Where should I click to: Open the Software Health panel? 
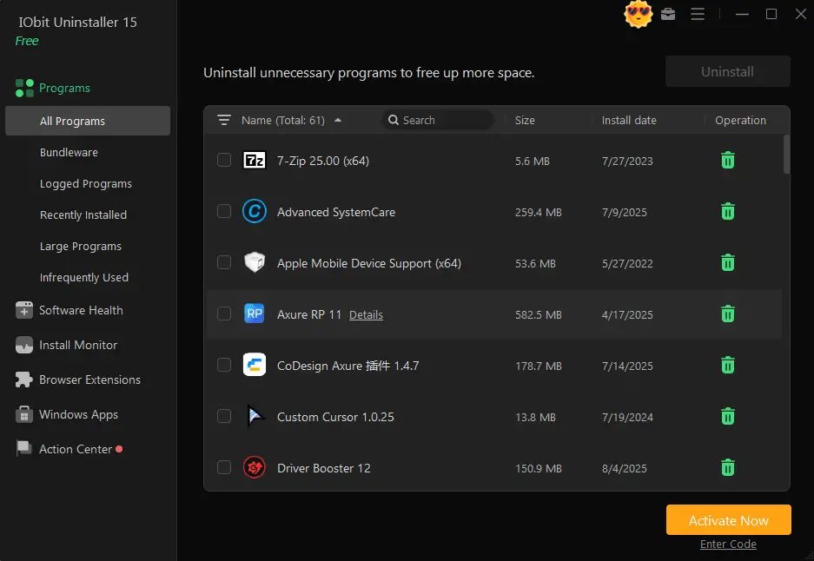pyautogui.click(x=76, y=310)
